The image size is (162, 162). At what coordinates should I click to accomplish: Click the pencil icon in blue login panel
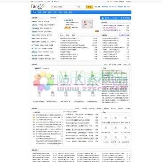click(122, 18)
